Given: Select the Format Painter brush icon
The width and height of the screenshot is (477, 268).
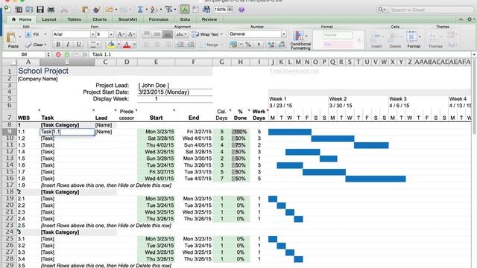Looking at the screenshot, I should click(x=97, y=10).
